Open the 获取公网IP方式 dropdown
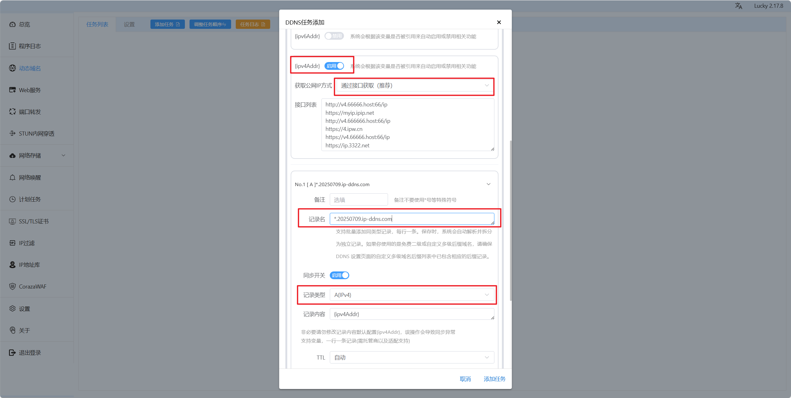The image size is (791, 398). pos(415,85)
